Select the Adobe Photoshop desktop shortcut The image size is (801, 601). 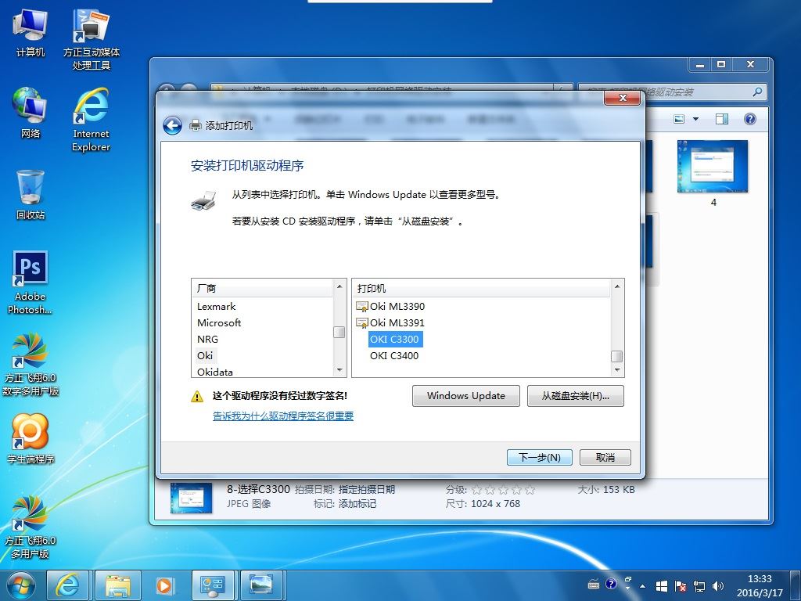(31, 283)
